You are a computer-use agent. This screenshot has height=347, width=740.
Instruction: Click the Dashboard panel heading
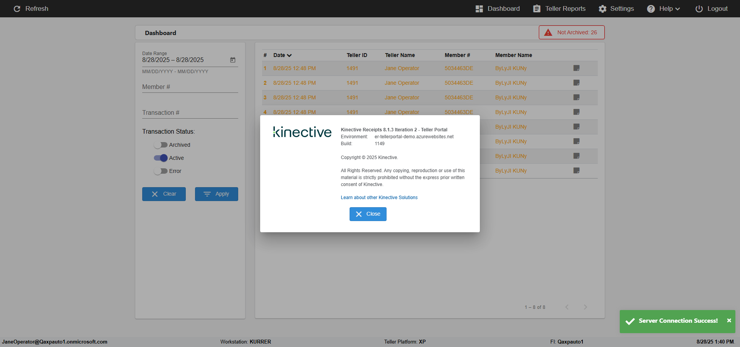[x=160, y=33]
